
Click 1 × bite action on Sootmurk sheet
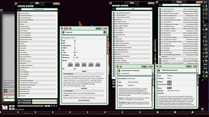(83, 96)
